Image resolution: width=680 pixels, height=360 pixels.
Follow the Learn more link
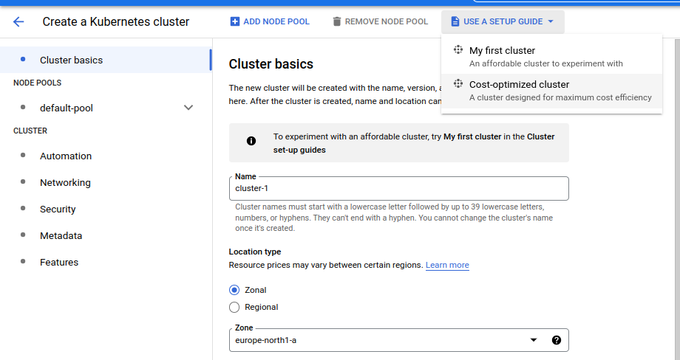tap(447, 265)
